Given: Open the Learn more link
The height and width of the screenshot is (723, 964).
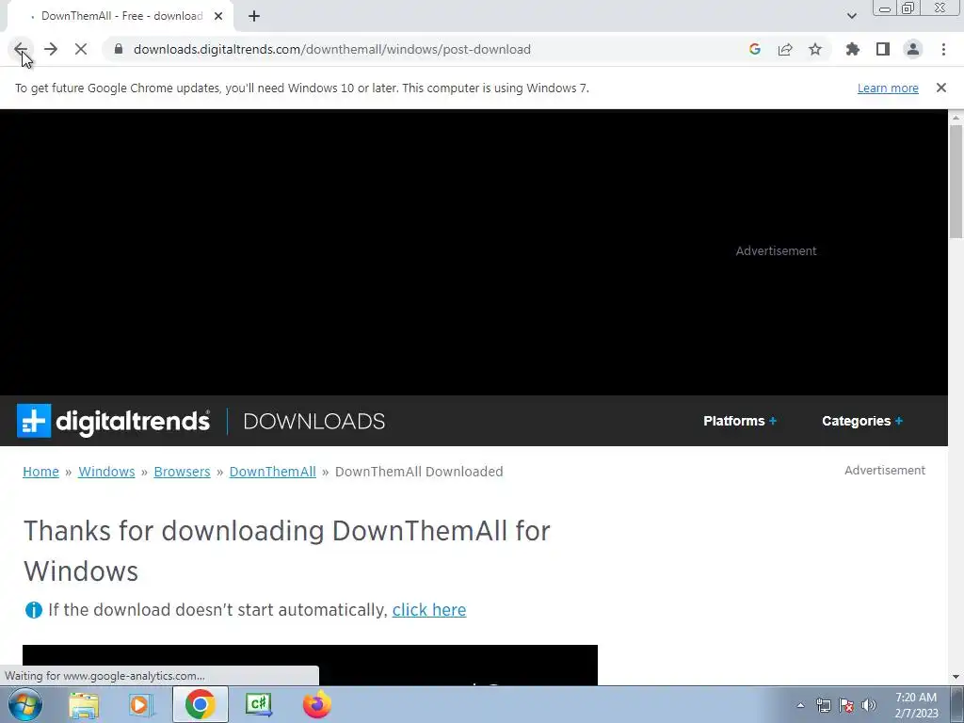Looking at the screenshot, I should [x=888, y=88].
